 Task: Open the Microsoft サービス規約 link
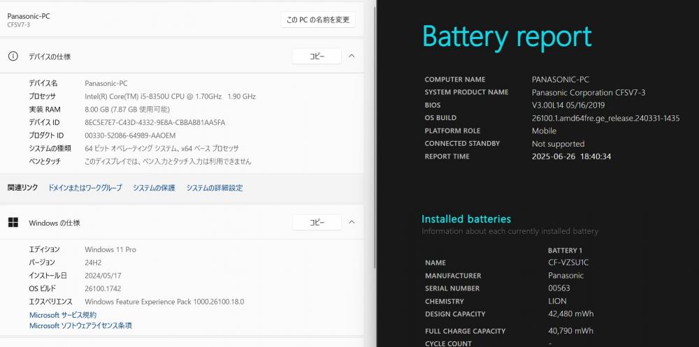[63, 315]
